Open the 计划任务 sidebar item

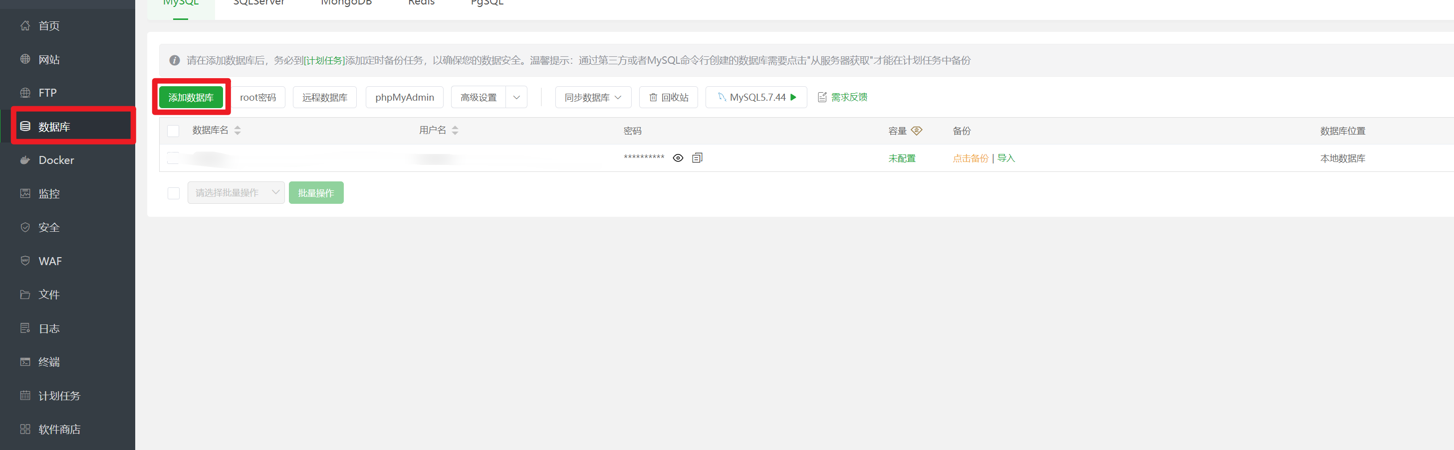[68, 396]
